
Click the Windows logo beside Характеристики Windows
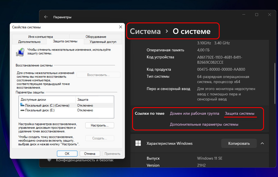pyautogui.click(x=138, y=143)
